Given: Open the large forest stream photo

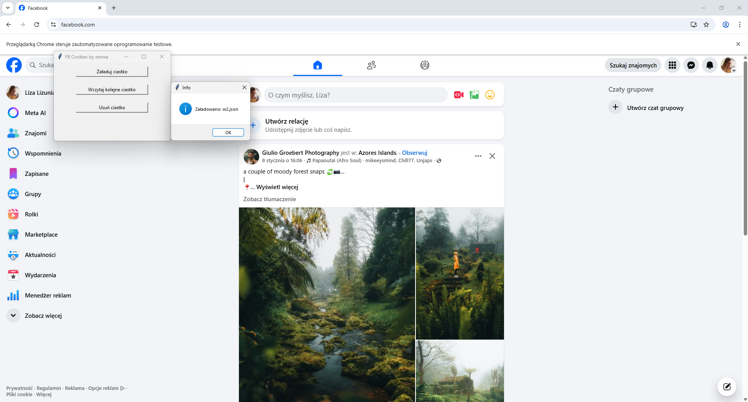Looking at the screenshot, I should [x=327, y=304].
